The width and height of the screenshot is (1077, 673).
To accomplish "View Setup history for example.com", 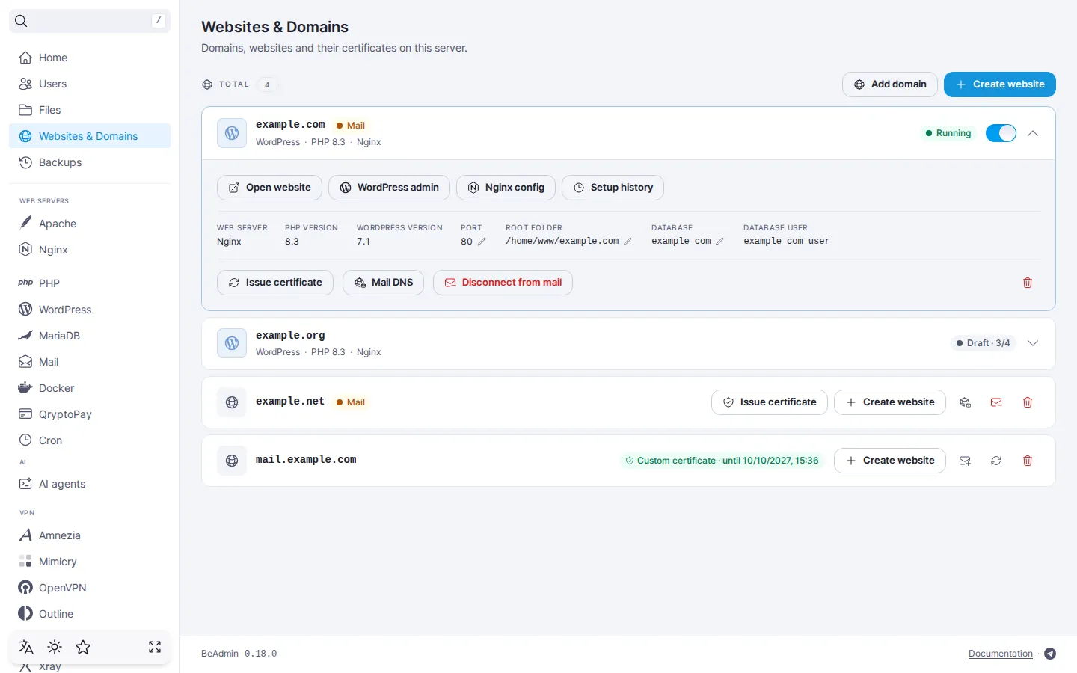I will [613, 188].
